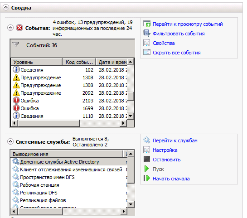Screen dimensions: 247x218
Task: Click the Пуск start link
Action: (158, 169)
